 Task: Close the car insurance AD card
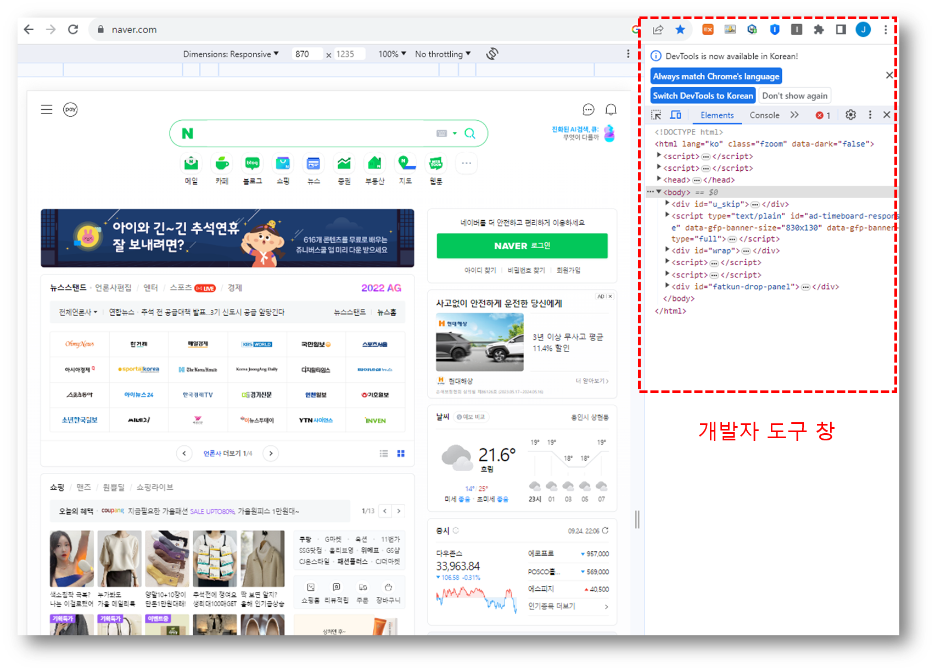click(x=610, y=296)
